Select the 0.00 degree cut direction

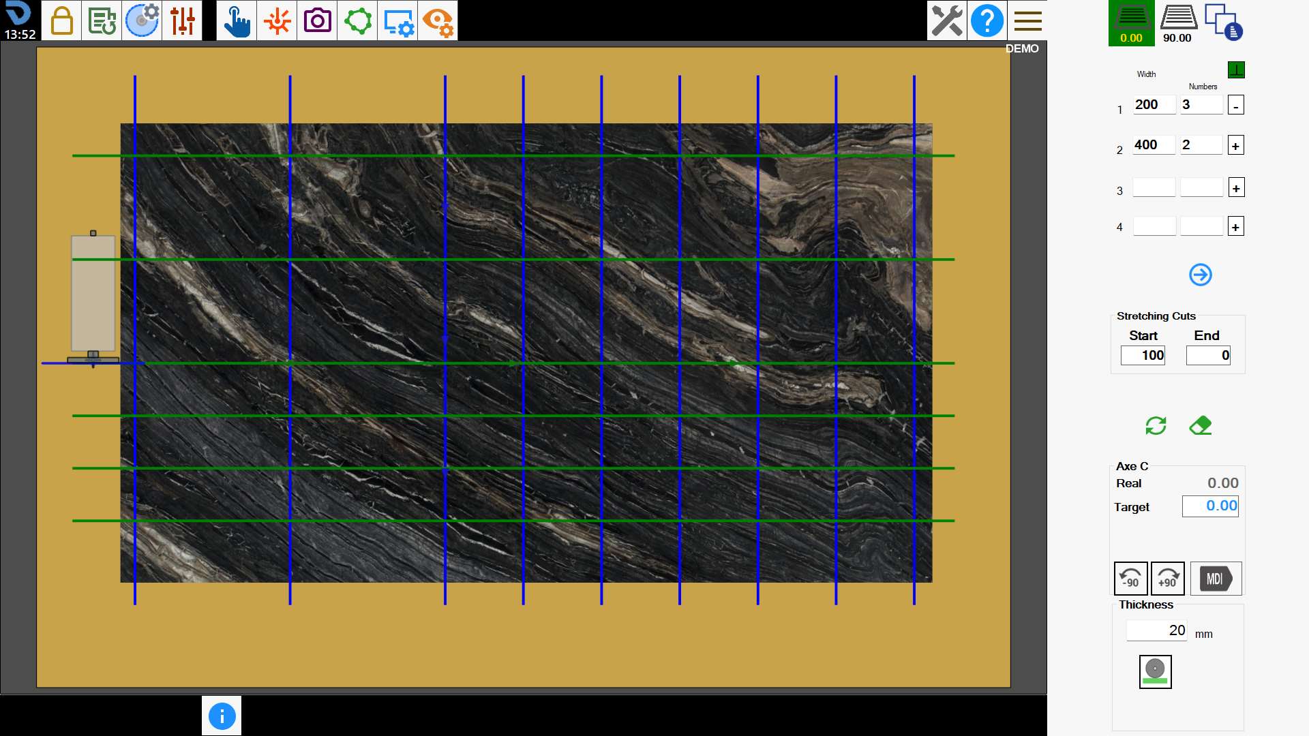pyautogui.click(x=1132, y=23)
